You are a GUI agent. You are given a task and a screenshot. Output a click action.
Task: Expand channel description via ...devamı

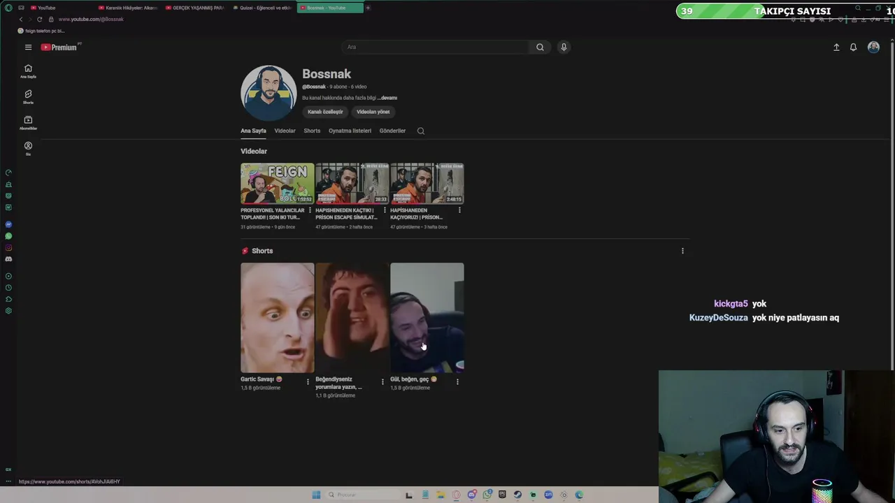387,98
